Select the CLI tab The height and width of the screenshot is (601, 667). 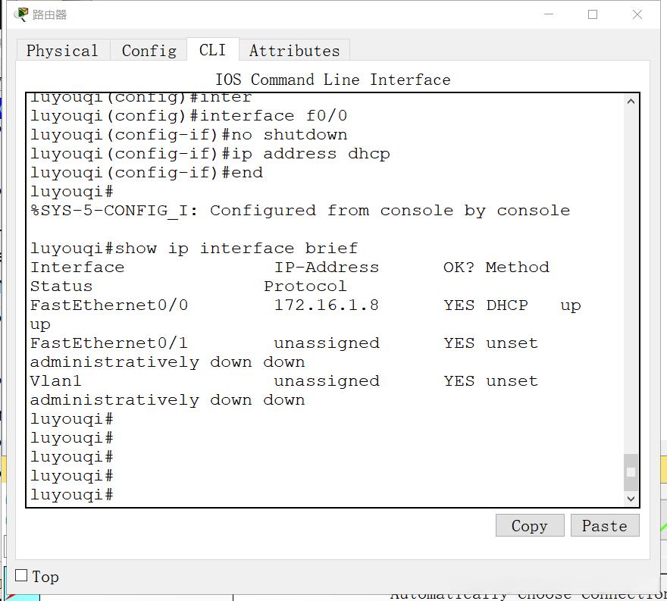pos(212,50)
